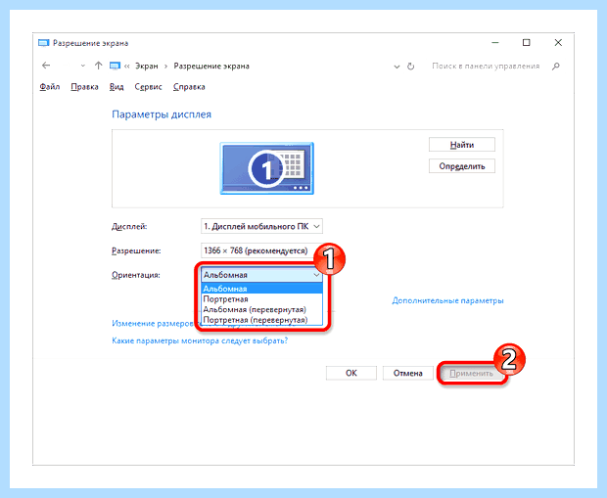Click the search magnifier icon
Screen dimensions: 607x498
556,67
